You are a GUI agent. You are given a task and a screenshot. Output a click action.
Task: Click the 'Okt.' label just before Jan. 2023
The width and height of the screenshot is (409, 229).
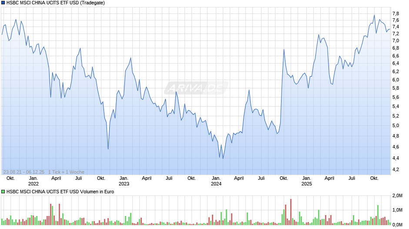pyautogui.click(x=101, y=178)
